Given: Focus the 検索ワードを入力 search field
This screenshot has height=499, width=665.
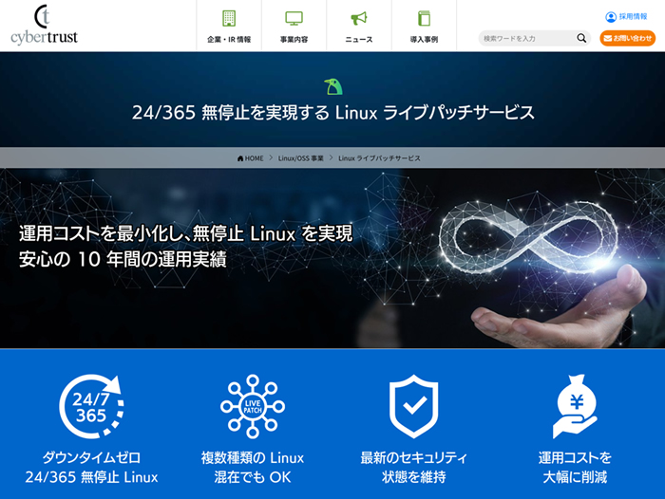Looking at the screenshot, I should (x=527, y=38).
